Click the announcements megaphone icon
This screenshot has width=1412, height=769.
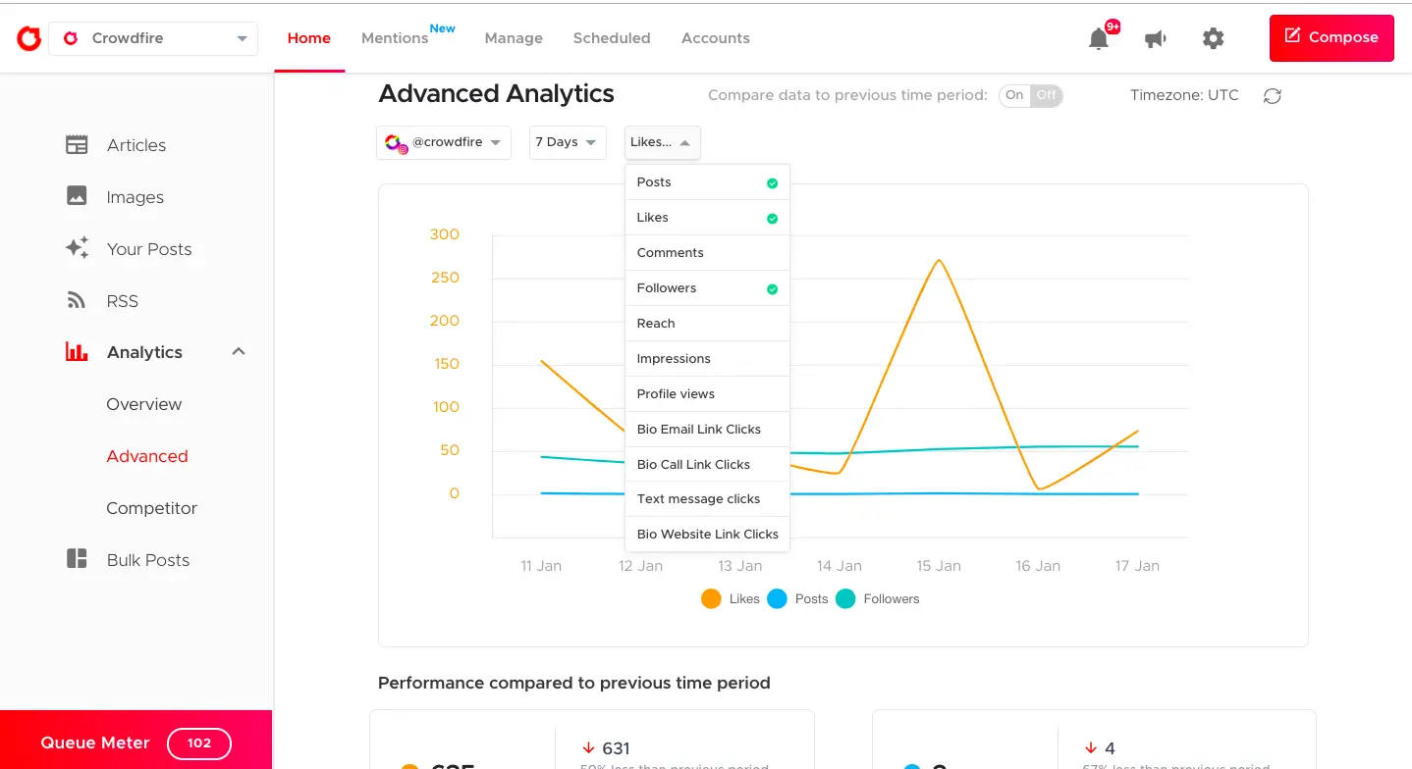click(x=1155, y=38)
